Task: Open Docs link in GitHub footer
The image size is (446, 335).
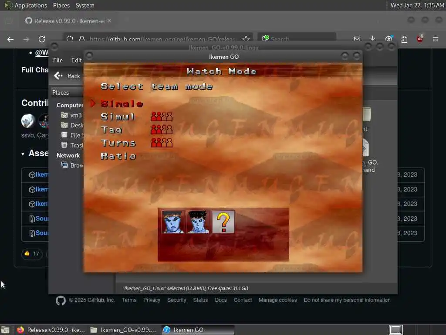Action: click(221, 300)
